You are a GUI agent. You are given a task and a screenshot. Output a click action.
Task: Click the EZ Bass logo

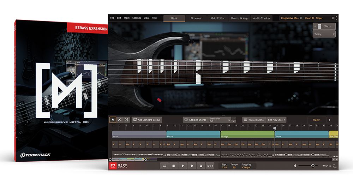[119, 166]
